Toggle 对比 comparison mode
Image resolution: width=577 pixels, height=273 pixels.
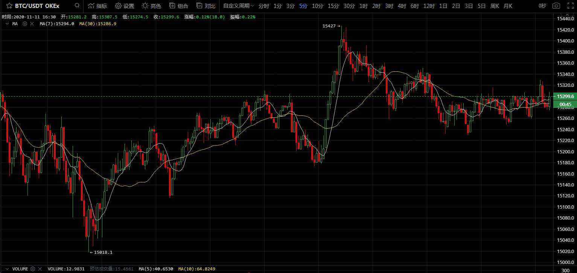coord(206,6)
